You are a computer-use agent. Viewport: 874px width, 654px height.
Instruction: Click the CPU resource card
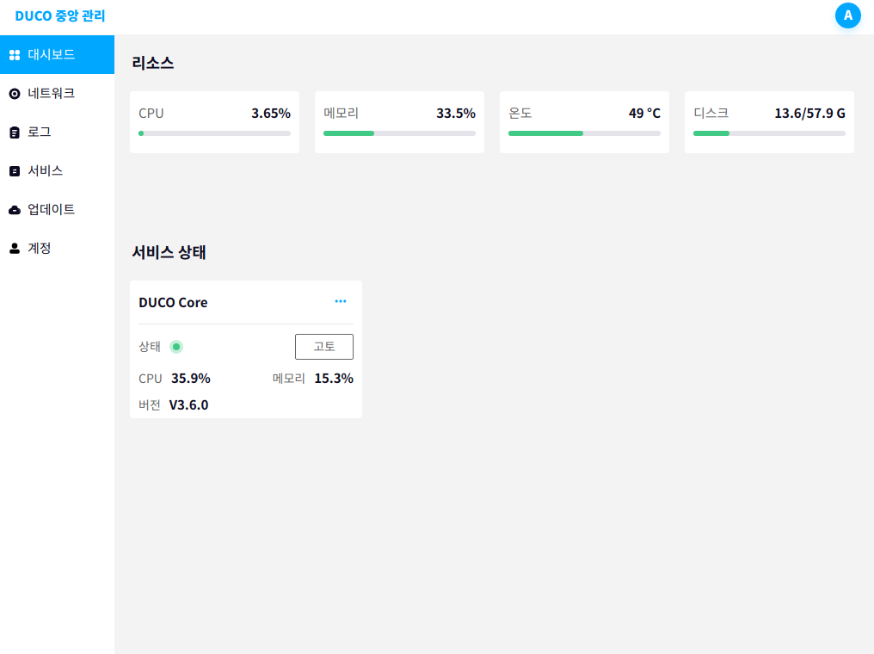214,122
